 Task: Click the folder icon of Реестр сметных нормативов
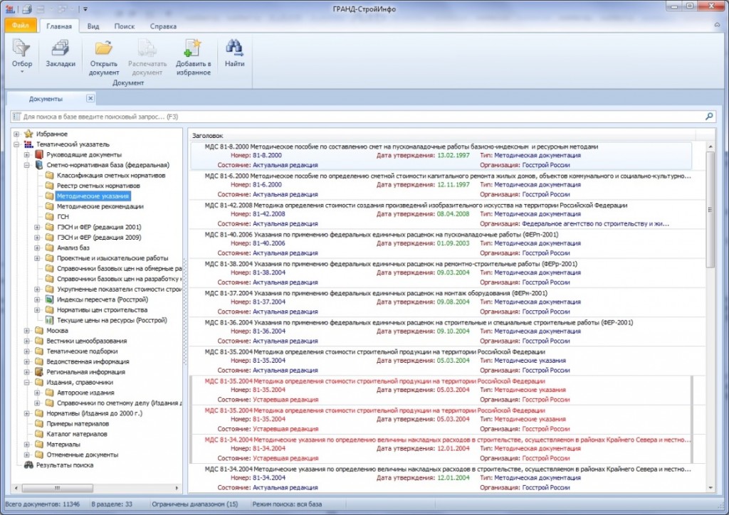click(x=49, y=186)
